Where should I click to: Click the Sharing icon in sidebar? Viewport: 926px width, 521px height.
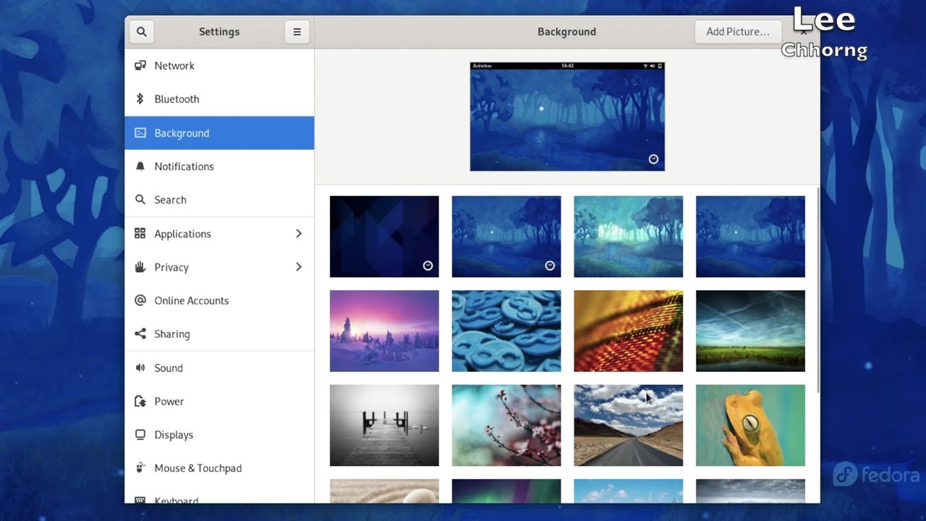pyautogui.click(x=140, y=334)
